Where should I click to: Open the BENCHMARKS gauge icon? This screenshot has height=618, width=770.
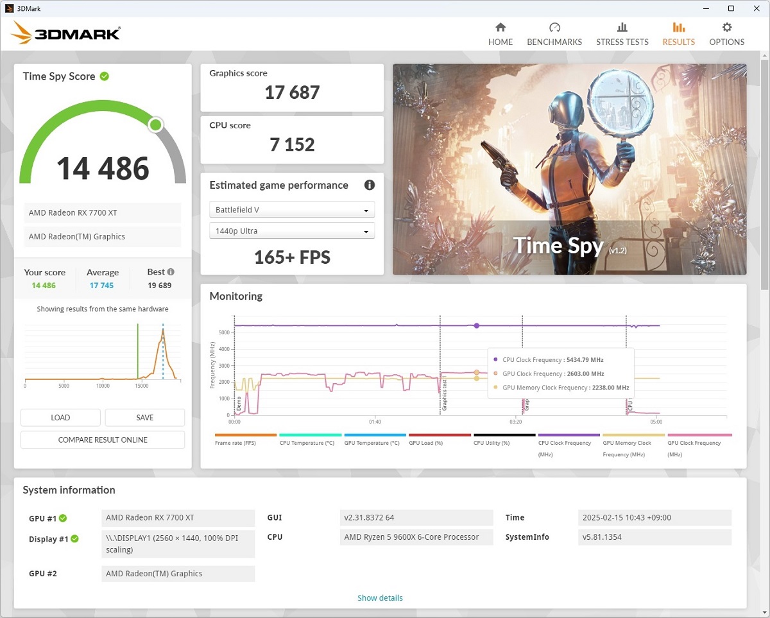pyautogui.click(x=555, y=28)
